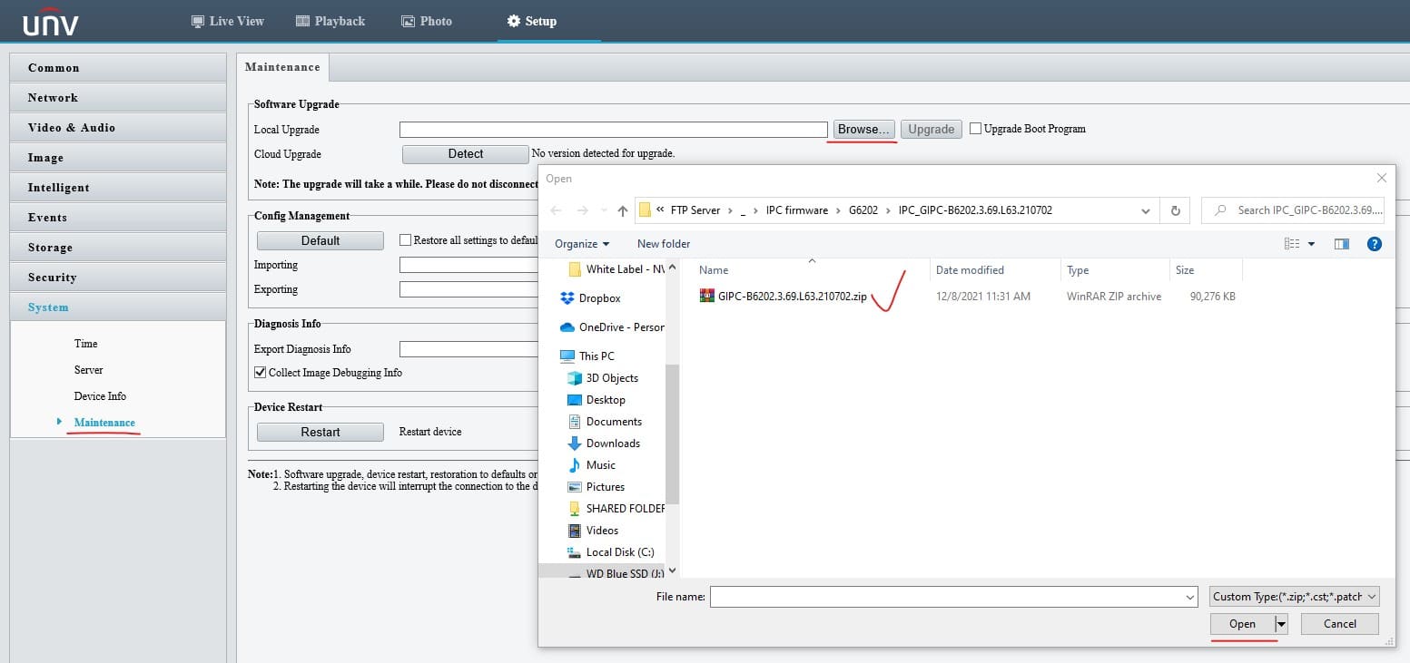Select Maintenance in the System submenu
Image resolution: width=1410 pixels, height=663 pixels.
point(104,423)
